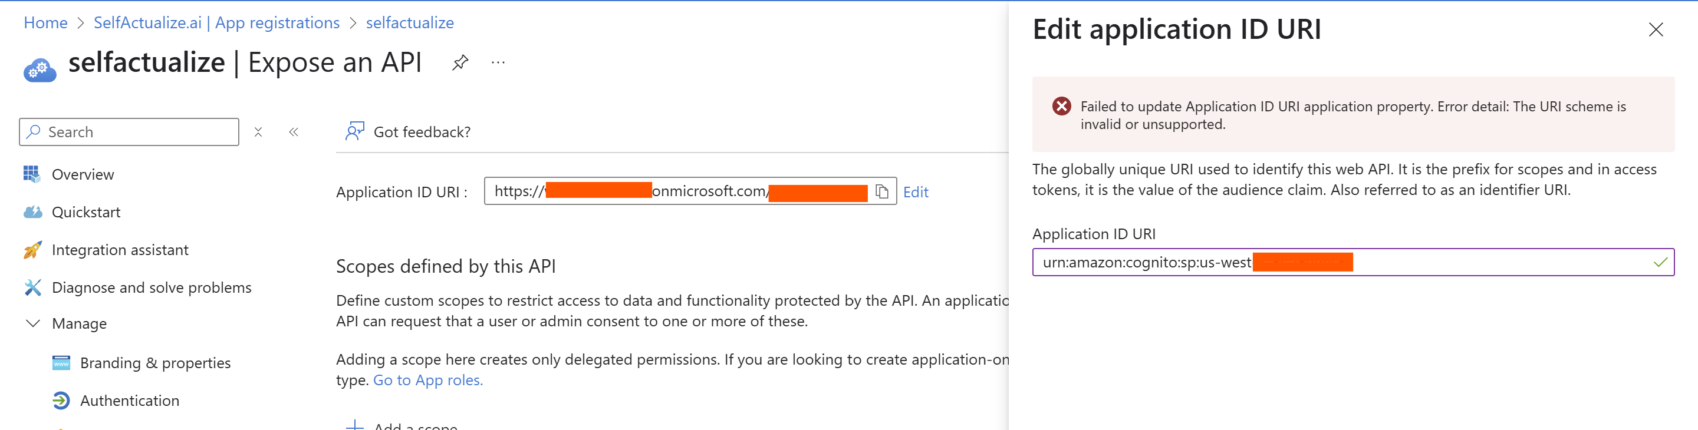Open Quickstart in the sidebar

[85, 212]
